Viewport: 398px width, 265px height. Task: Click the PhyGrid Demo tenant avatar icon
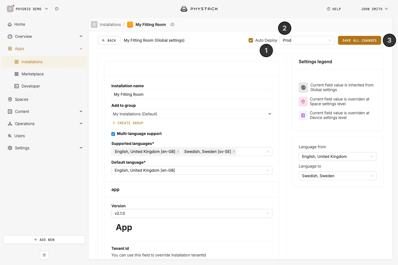(10, 9)
